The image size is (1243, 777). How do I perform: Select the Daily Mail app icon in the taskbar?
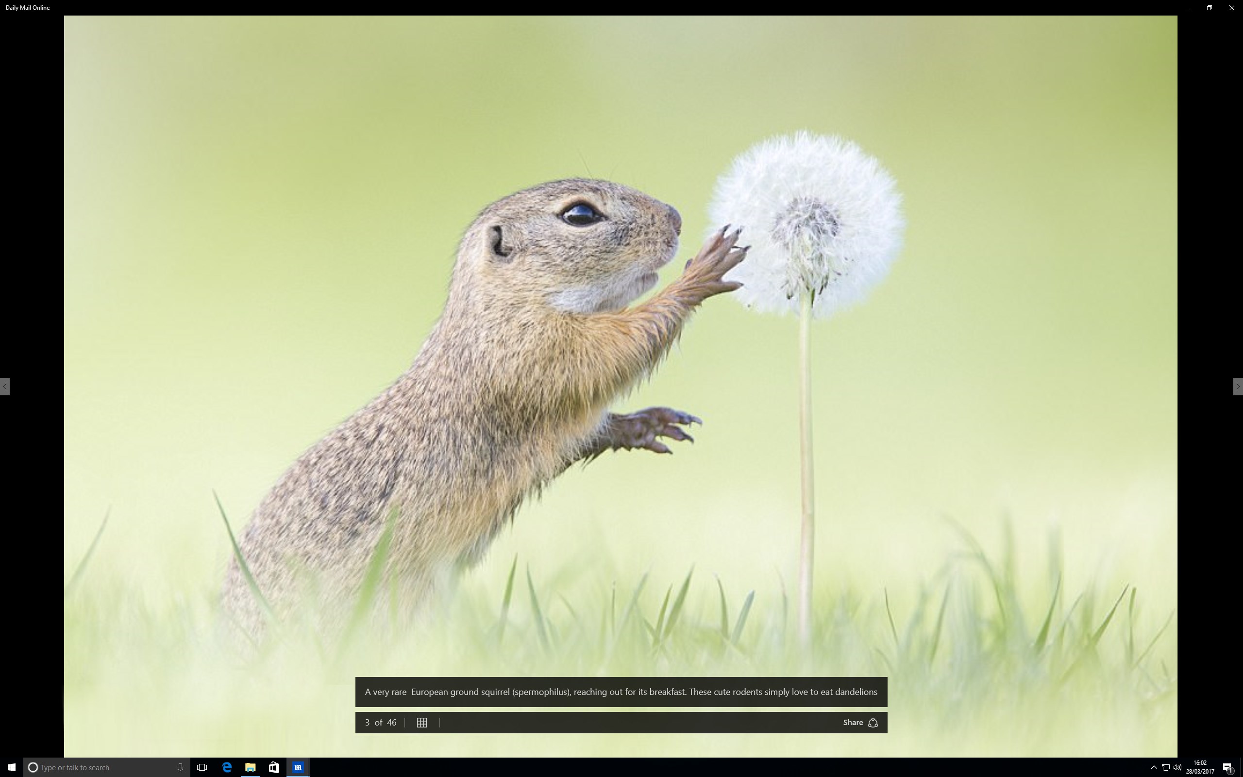[299, 767]
